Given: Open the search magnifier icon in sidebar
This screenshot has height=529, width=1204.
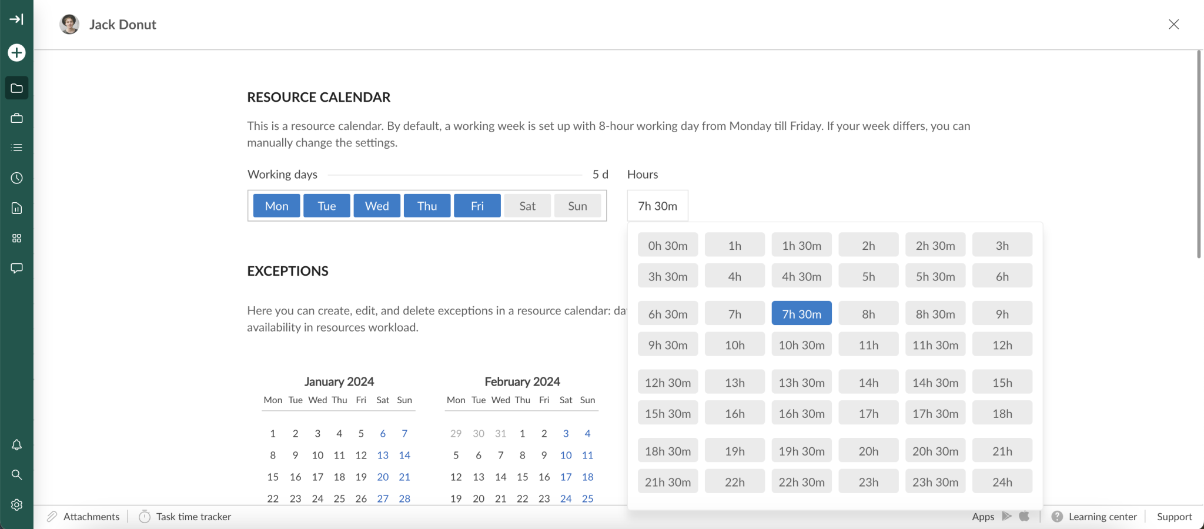Looking at the screenshot, I should point(16,474).
